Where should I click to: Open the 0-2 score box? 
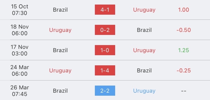click(105, 30)
